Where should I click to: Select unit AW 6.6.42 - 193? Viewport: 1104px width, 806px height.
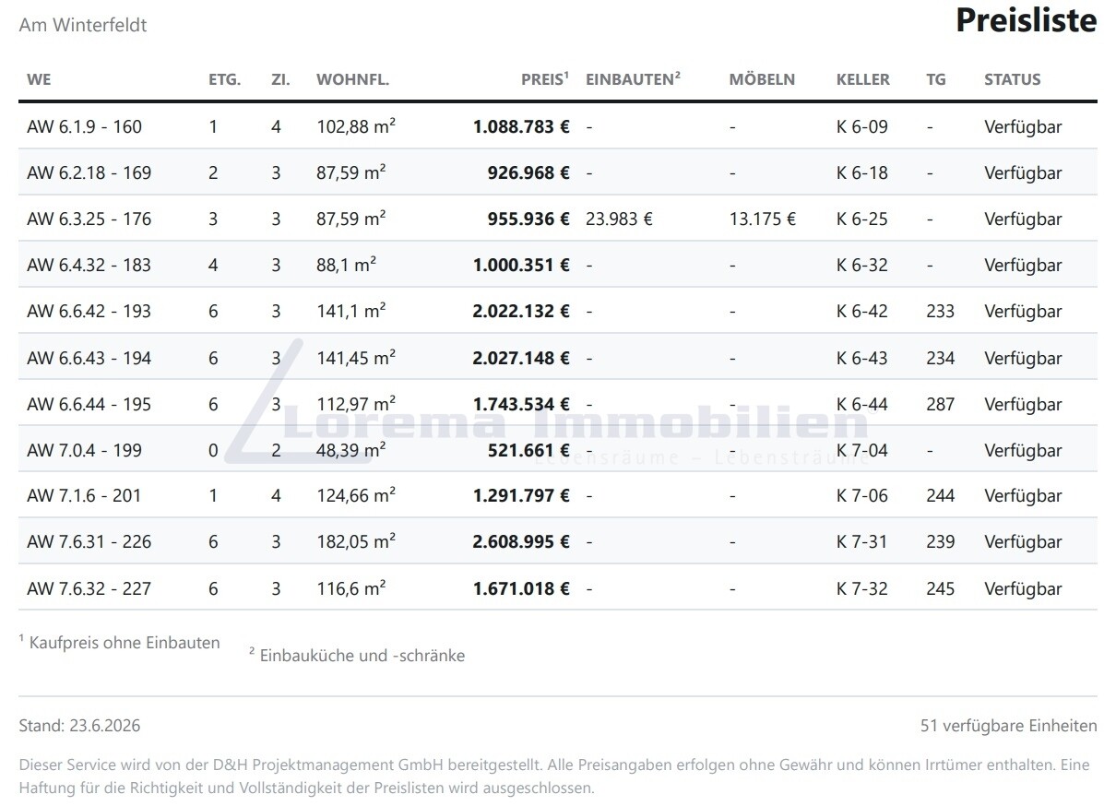pyautogui.click(x=89, y=311)
